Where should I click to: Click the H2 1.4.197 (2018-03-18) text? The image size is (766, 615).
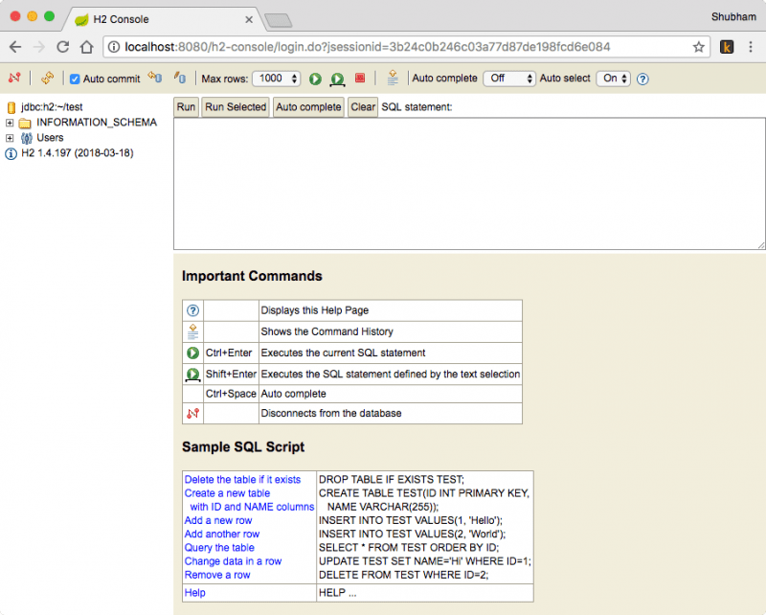point(78,153)
